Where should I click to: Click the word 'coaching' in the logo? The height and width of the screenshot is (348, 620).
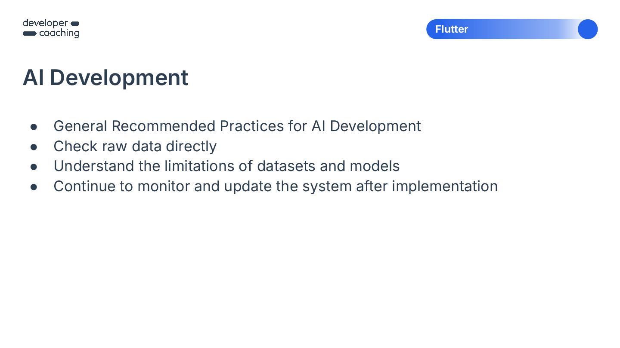[59, 34]
